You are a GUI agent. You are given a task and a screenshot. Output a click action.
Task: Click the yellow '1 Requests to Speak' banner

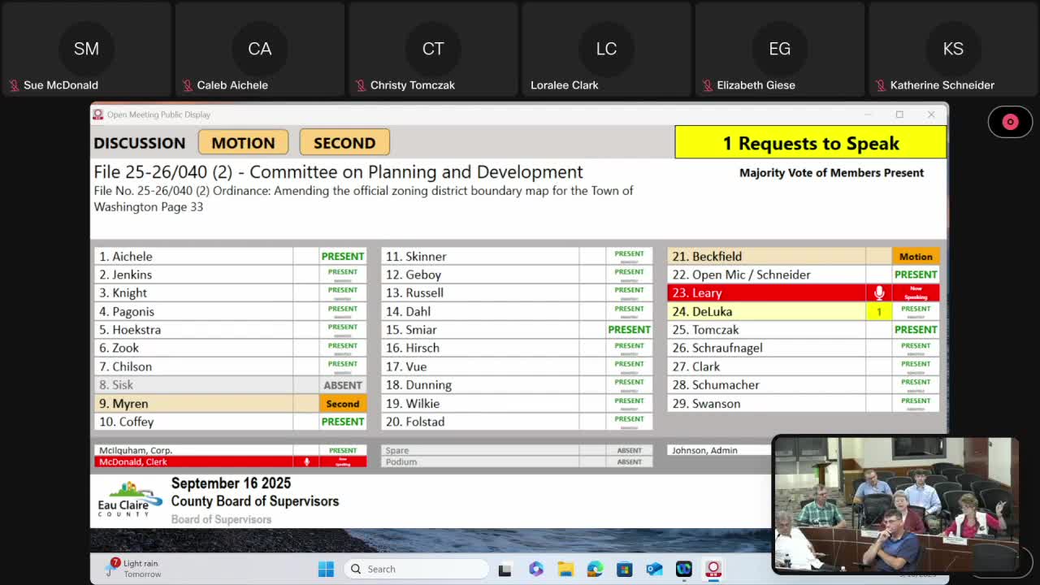(810, 143)
